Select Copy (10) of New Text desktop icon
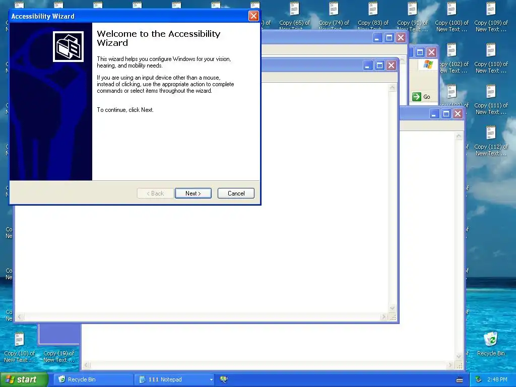The height and width of the screenshot is (387, 516). 20,347
